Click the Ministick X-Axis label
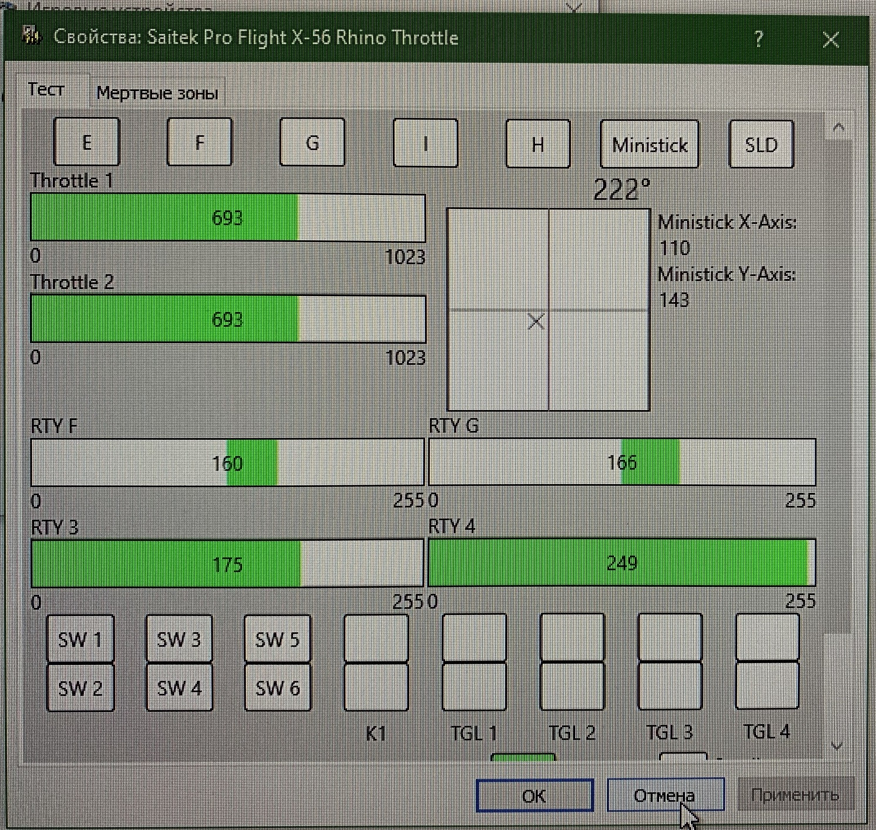Screen dimensions: 876x830 (727, 223)
